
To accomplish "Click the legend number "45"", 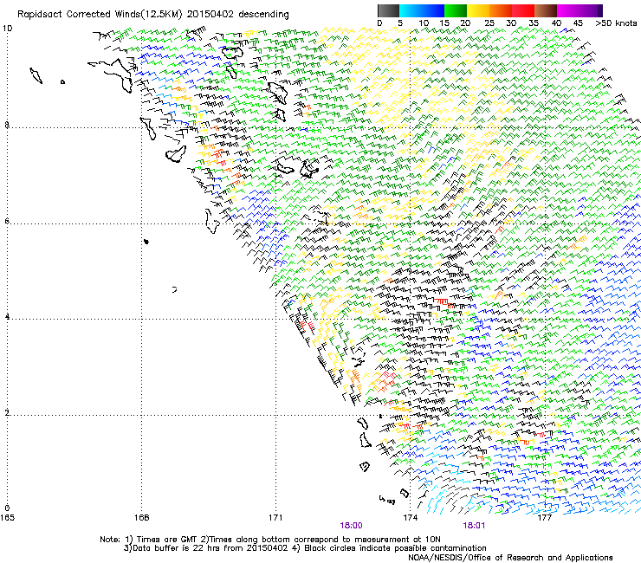I will (x=578, y=23).
